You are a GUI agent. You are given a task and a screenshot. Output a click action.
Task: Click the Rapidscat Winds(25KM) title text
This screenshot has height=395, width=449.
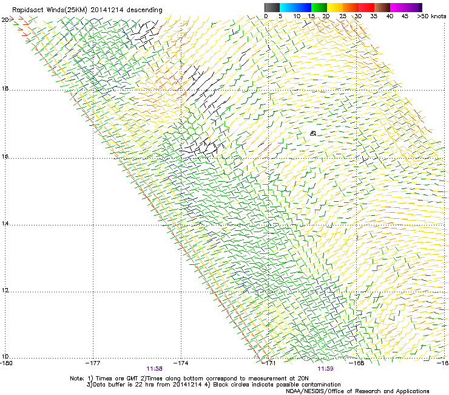(x=87, y=10)
